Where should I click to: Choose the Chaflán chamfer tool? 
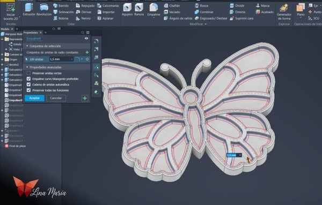[172, 6]
